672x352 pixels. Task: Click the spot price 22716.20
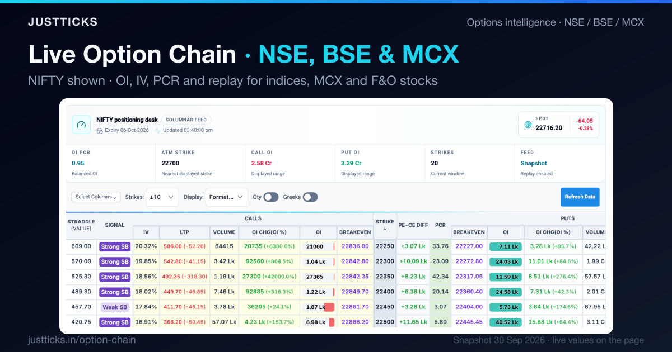(x=549, y=128)
